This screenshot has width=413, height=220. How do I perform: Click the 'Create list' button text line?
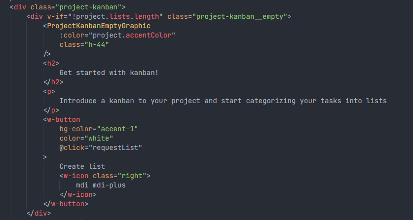click(82, 167)
